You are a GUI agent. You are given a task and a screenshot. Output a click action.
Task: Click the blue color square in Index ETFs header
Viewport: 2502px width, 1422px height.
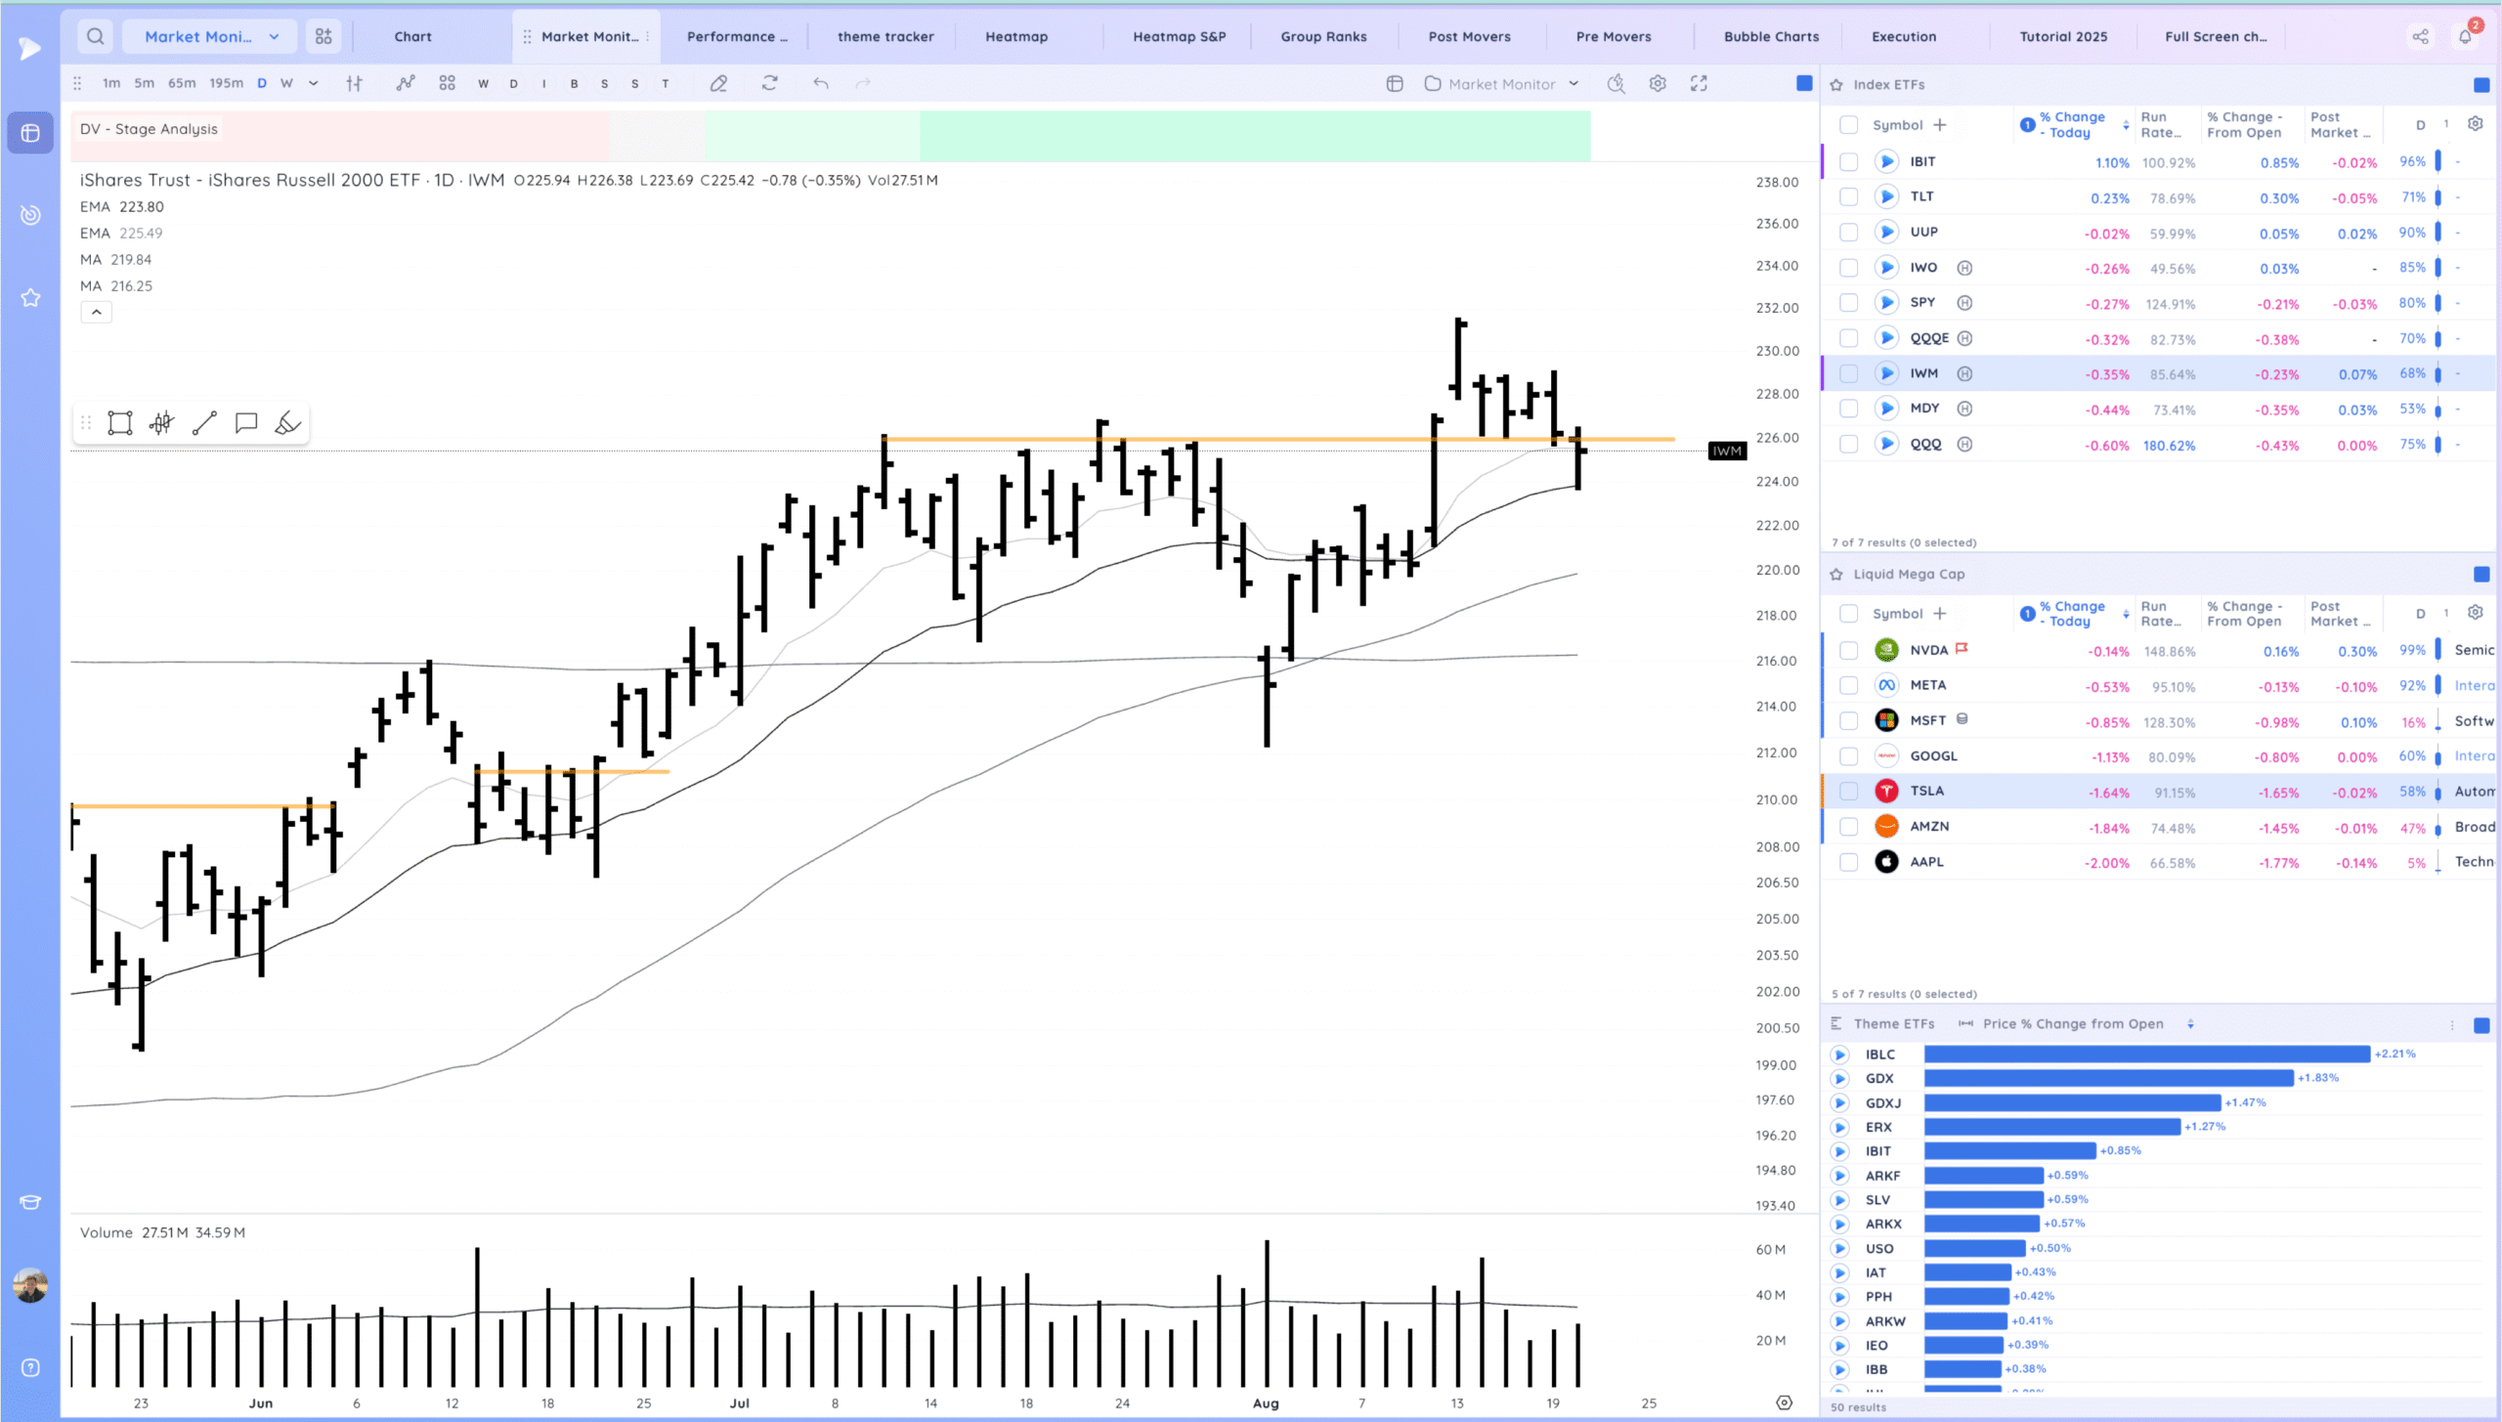coord(2480,85)
